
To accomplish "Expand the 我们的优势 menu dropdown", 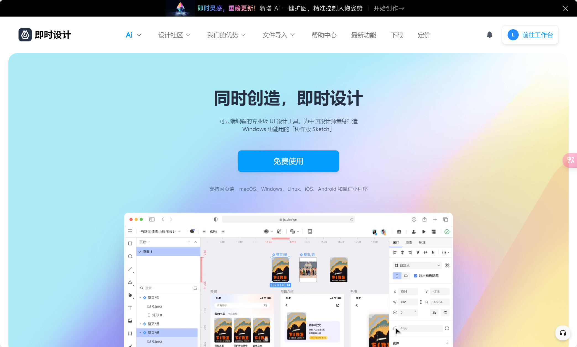I will click(226, 35).
